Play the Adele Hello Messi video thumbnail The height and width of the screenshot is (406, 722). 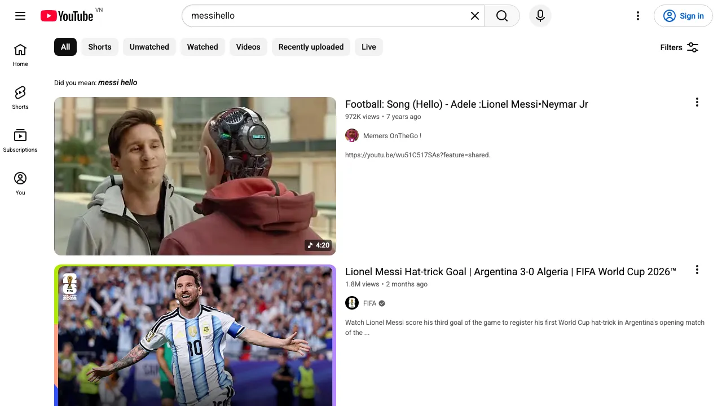pyautogui.click(x=195, y=176)
